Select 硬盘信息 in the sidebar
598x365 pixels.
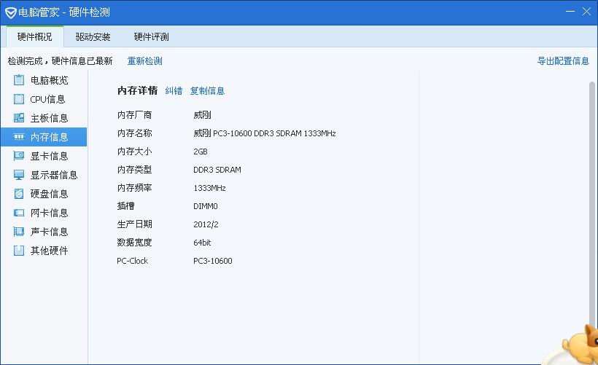(x=44, y=194)
